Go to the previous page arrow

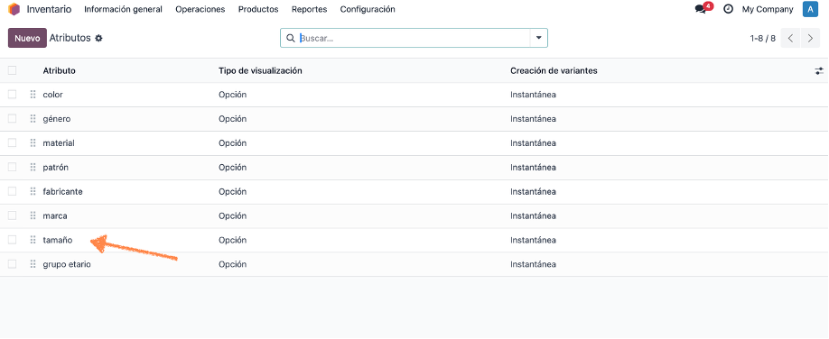coord(790,38)
